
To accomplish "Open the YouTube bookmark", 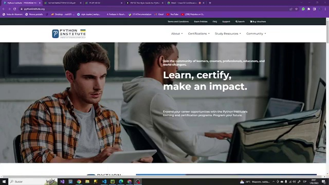I will 173,14.
